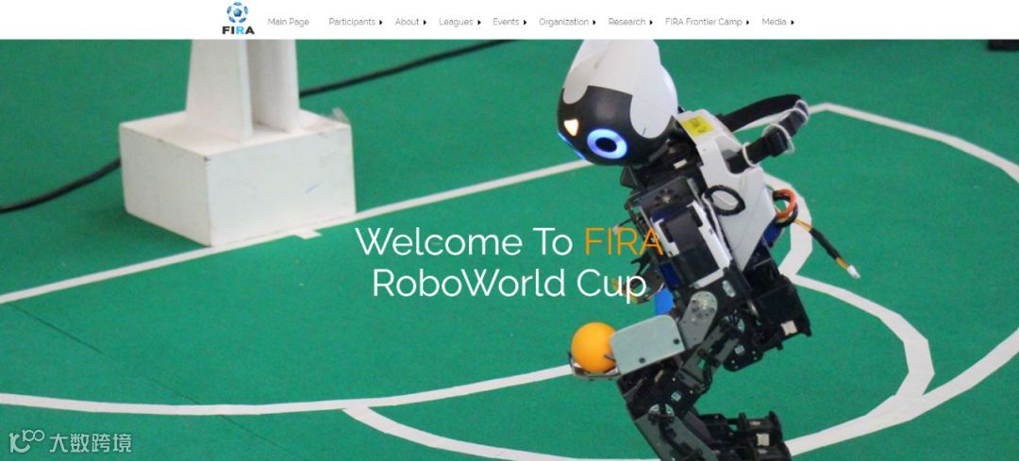Viewport: 1019px width, 461px height.
Task: Expand the arrow next to Participants
Action: [381, 23]
